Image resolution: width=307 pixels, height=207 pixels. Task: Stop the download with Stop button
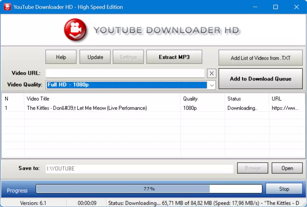(284, 189)
